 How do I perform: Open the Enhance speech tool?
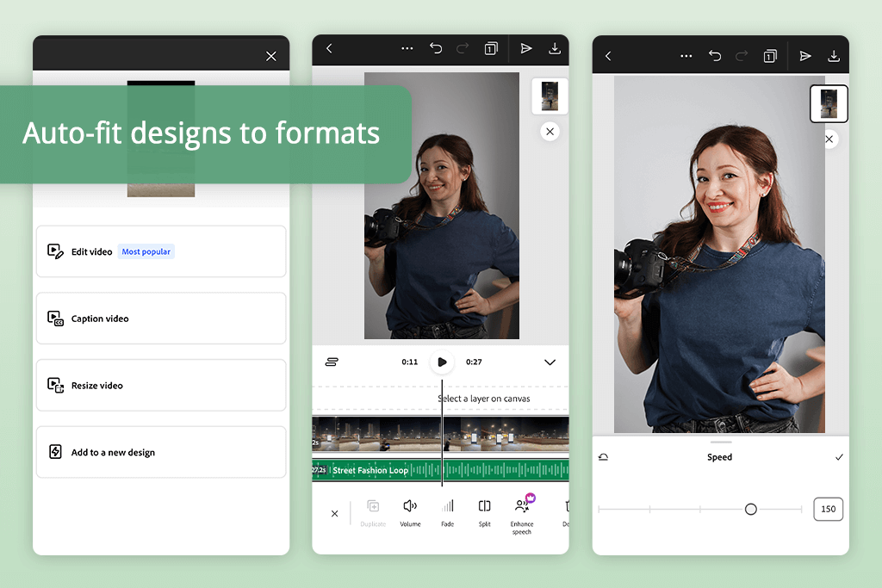(522, 515)
